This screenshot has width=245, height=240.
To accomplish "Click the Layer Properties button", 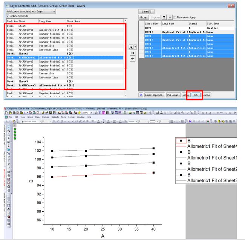I will (x=154, y=95).
